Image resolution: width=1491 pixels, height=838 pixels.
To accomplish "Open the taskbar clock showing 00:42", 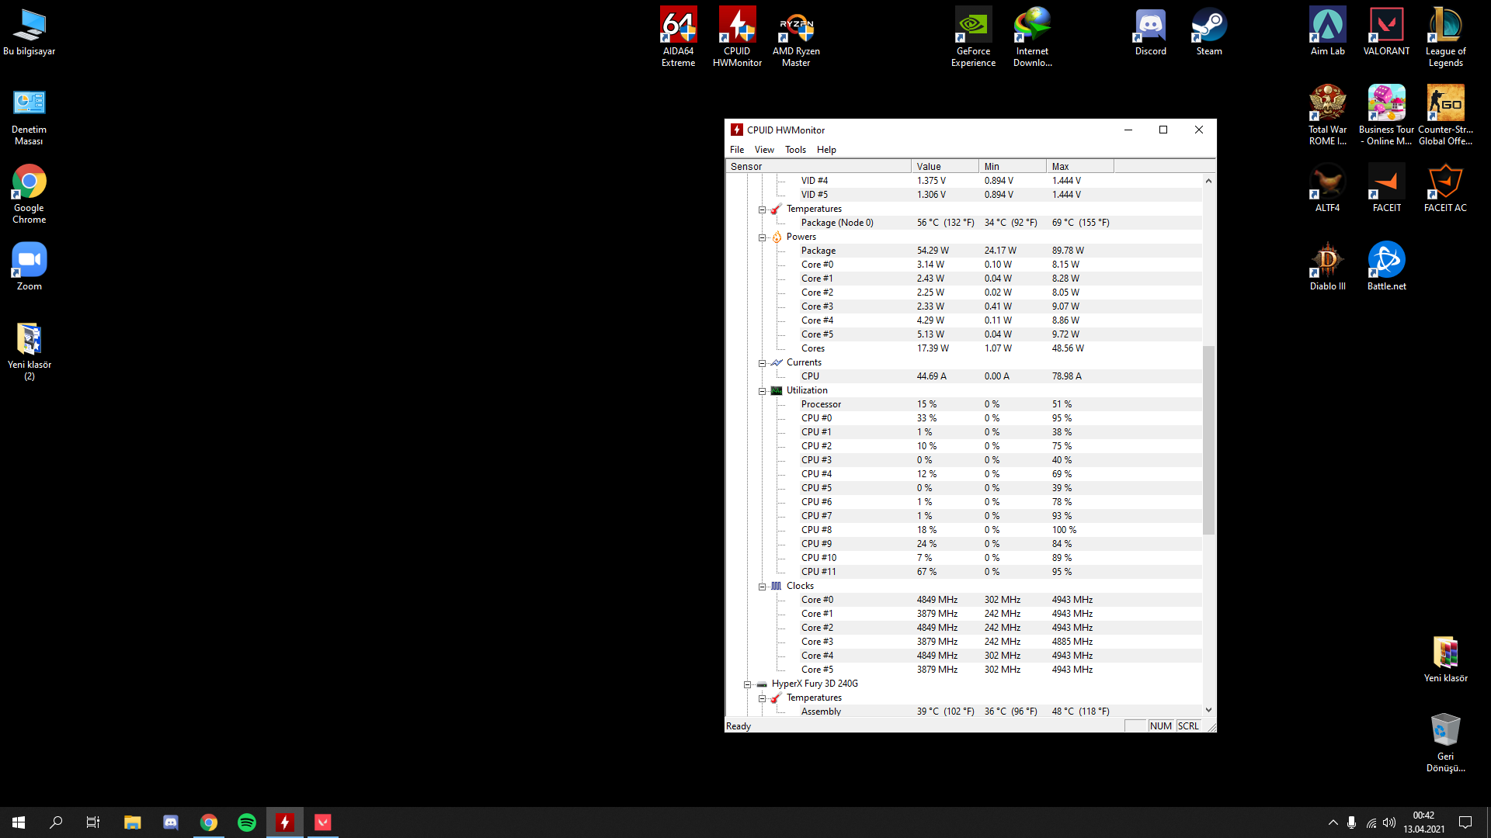I will [1424, 822].
